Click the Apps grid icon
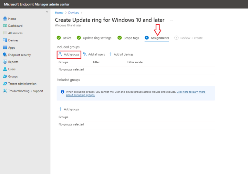 point(5,47)
